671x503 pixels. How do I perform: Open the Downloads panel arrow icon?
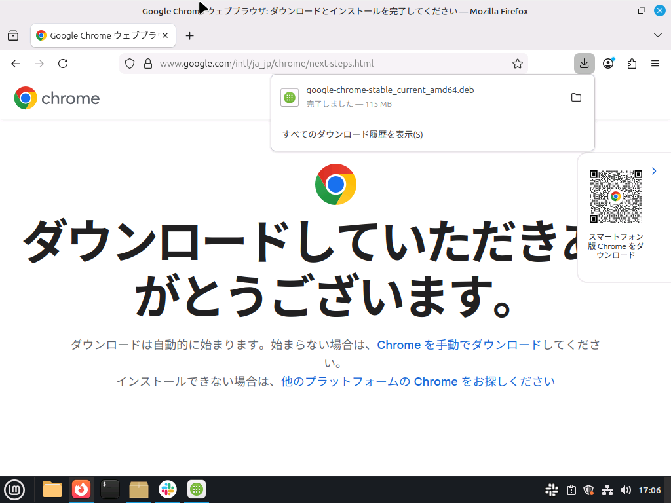click(x=584, y=64)
